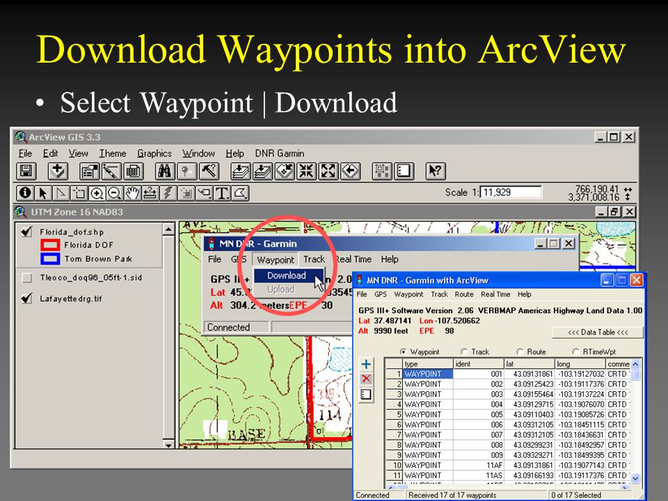Click Zoom to Previous Extent icon
The width and height of the screenshot is (668, 501).
point(351,171)
